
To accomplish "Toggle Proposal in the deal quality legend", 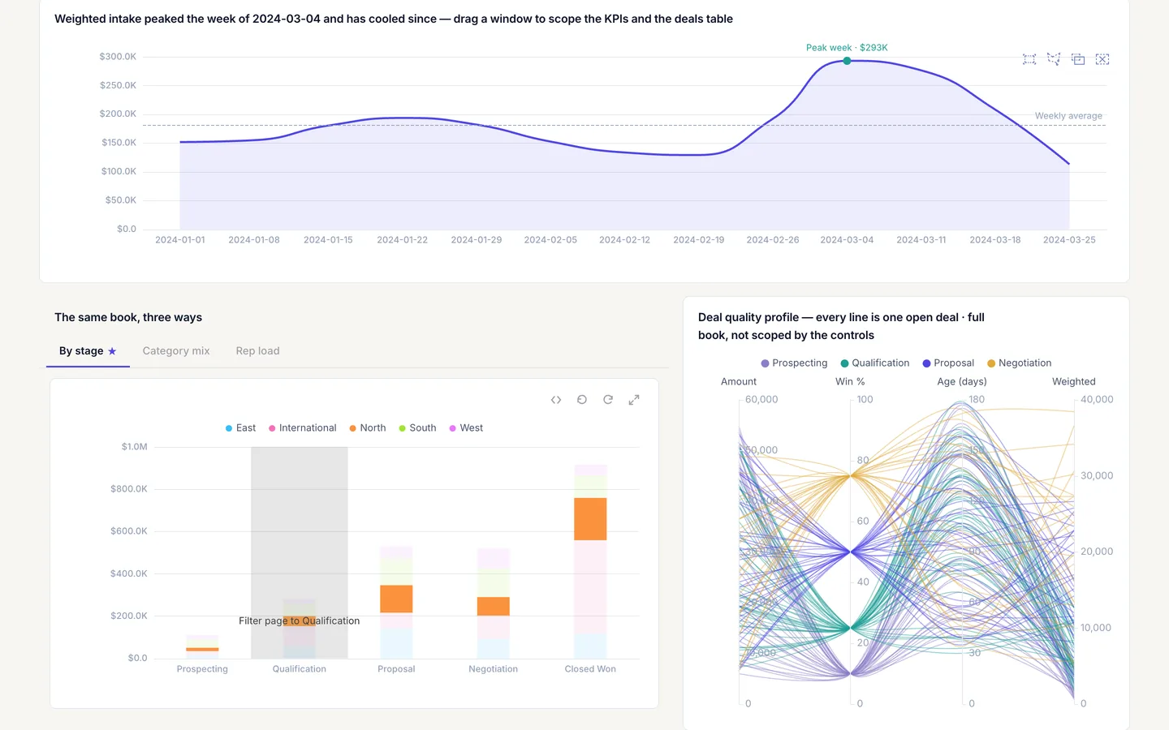I will [x=948, y=363].
